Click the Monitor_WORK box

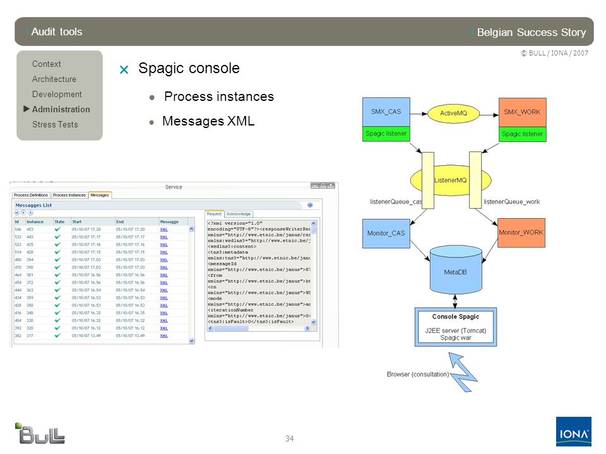click(521, 233)
